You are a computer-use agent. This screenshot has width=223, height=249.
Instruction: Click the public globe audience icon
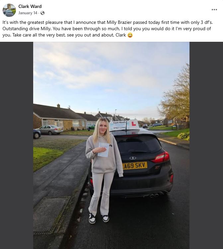pos(42,13)
